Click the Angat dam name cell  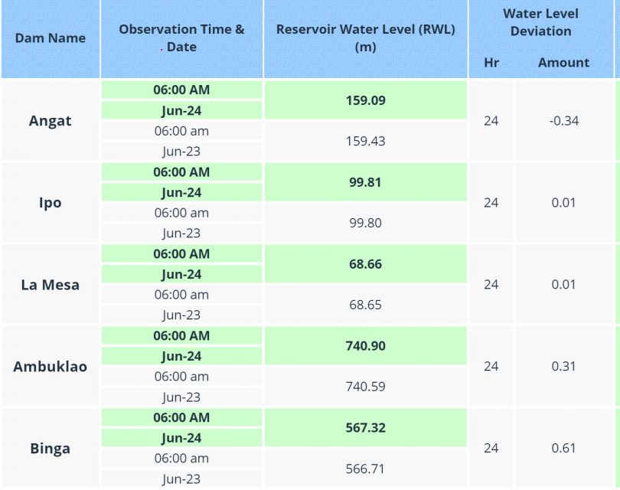[51, 121]
